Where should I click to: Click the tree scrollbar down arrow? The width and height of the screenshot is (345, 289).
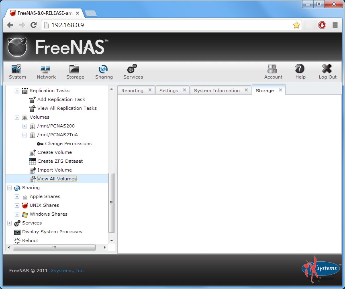pos(112,241)
